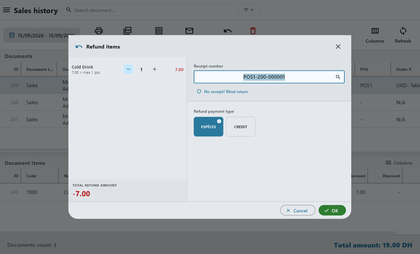This screenshot has height=254, width=420.
Task: Click No receipt? Blind return link
Action: coord(222,92)
